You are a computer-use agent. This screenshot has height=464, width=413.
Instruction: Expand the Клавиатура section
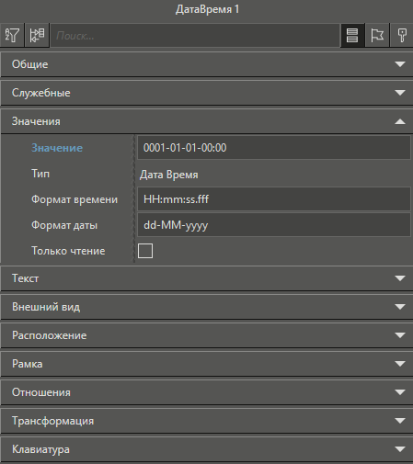click(207, 449)
